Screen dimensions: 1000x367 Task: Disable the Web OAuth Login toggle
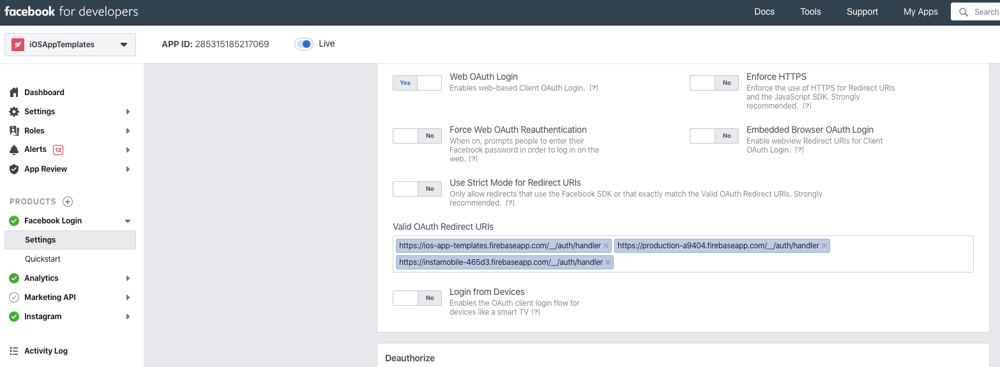click(417, 83)
